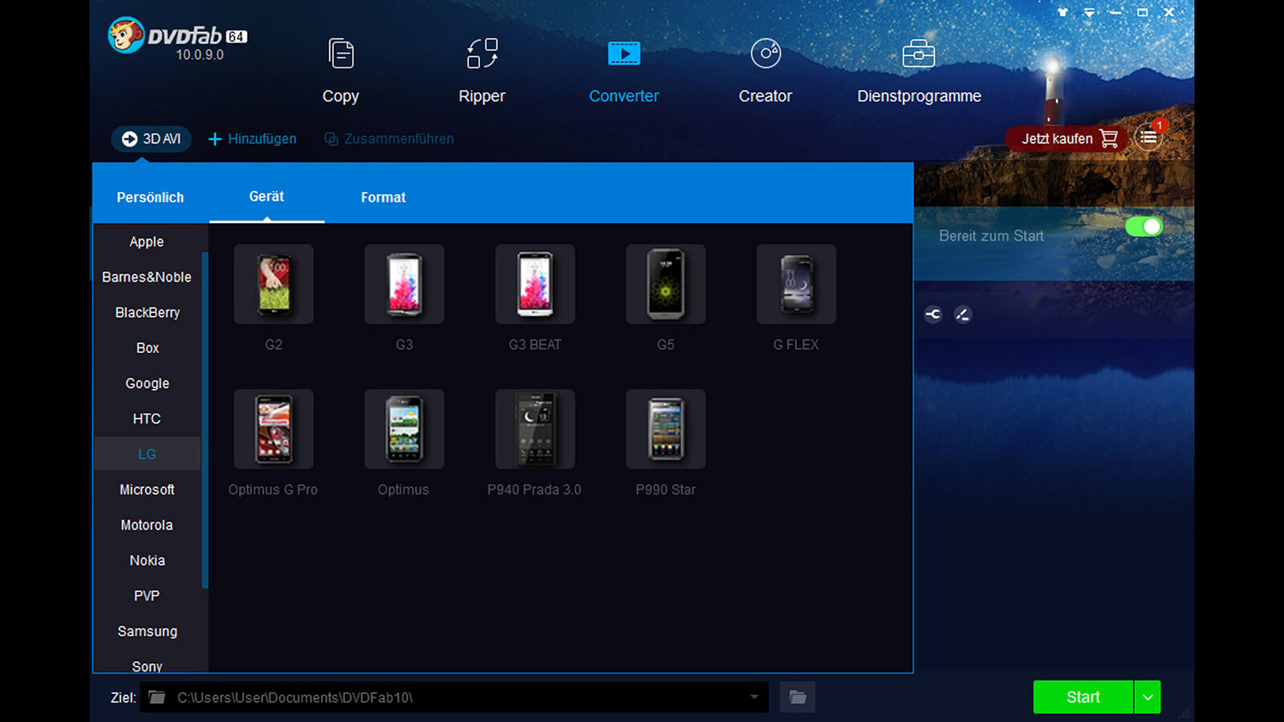Switch to the Persönlich tab
This screenshot has height=722, width=1284.
click(x=150, y=197)
